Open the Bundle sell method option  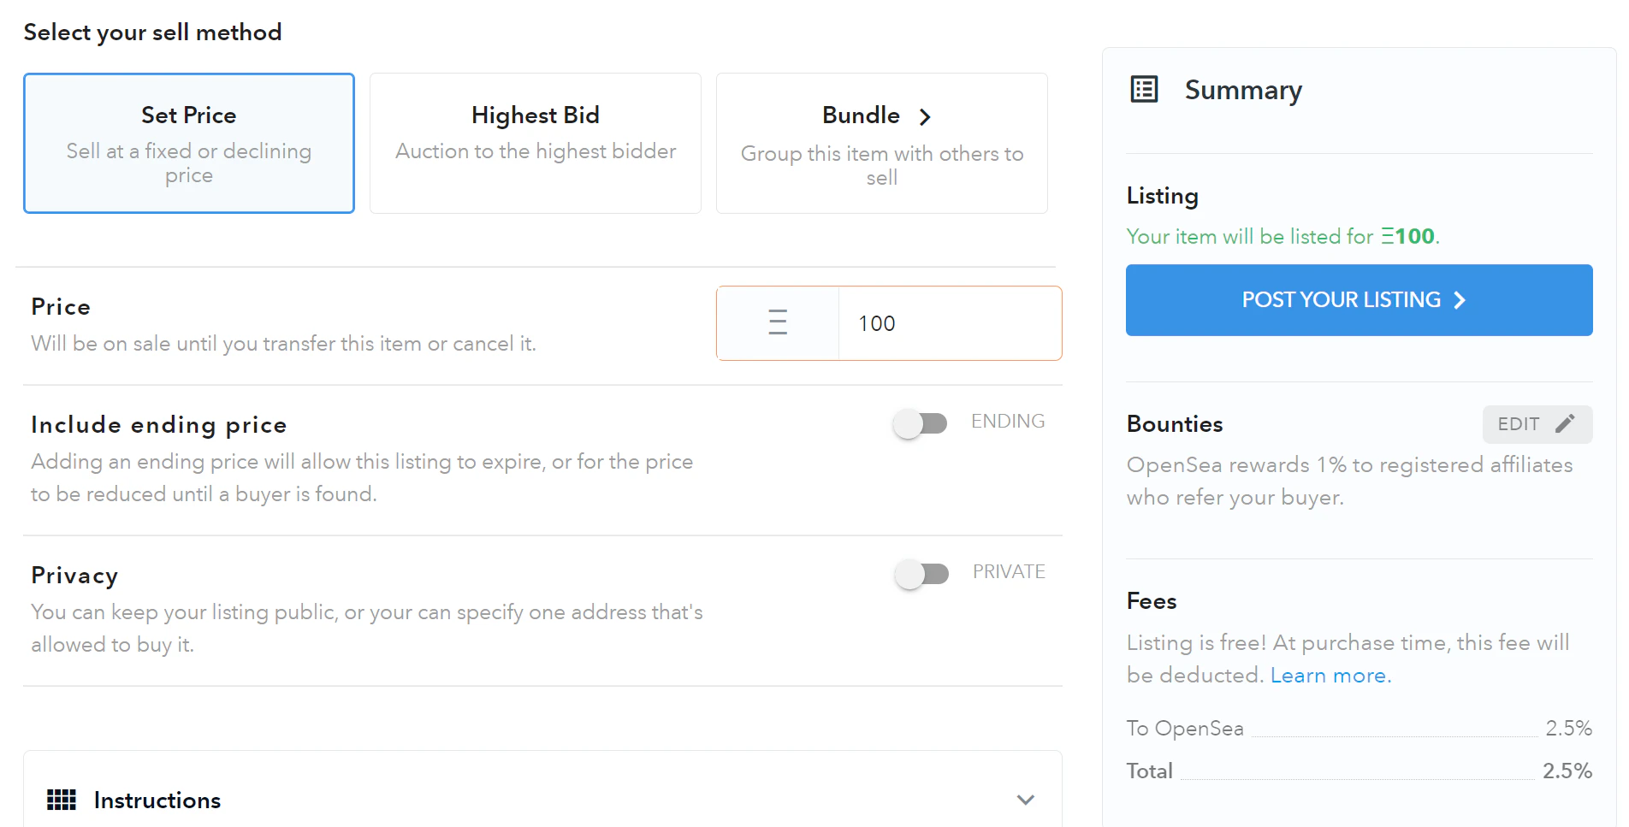pos(881,143)
